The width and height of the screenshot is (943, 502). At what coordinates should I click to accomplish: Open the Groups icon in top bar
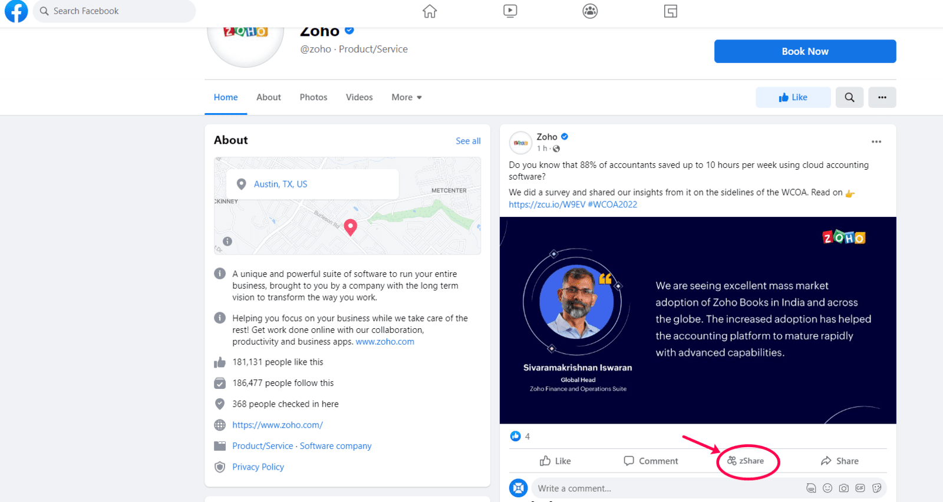590,11
